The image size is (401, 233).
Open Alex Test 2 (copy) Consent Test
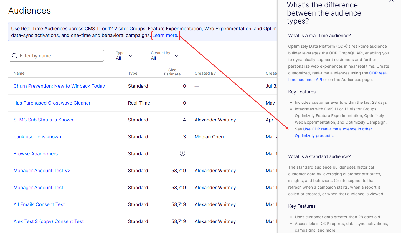pyautogui.click(x=49, y=221)
